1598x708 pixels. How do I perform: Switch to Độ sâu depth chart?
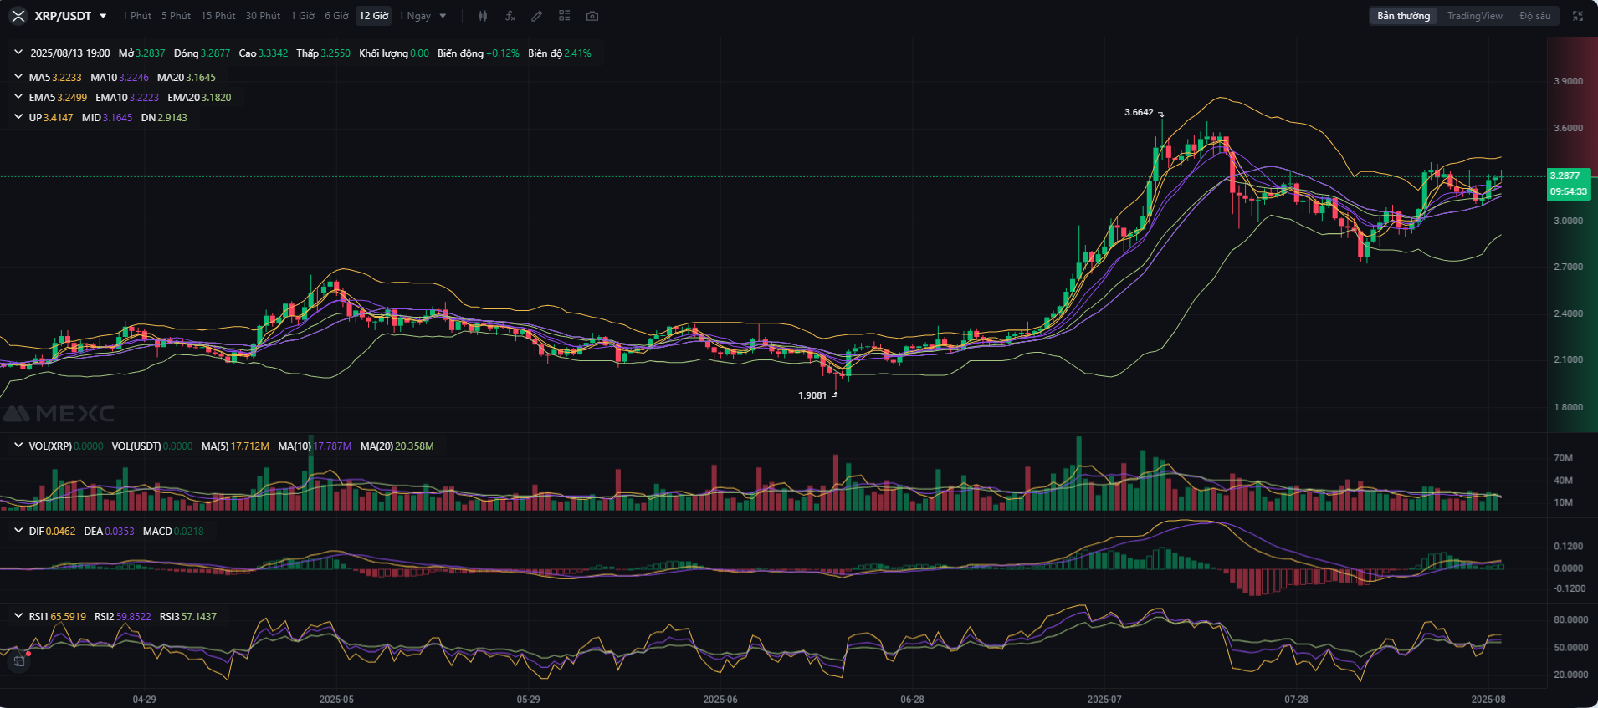(x=1534, y=16)
